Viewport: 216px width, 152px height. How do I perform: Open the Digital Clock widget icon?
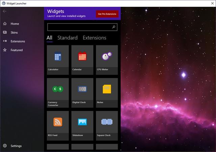point(82,89)
